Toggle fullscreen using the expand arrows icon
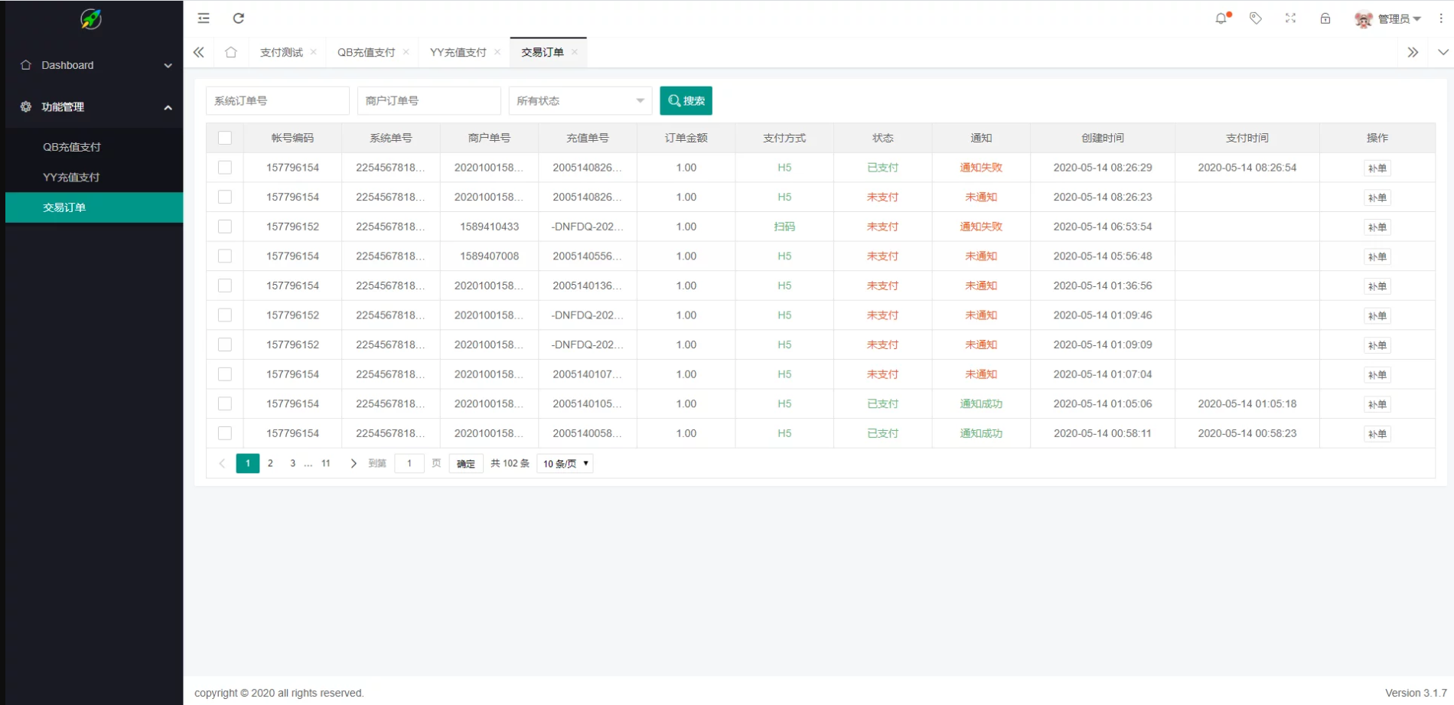The image size is (1454, 705). [1290, 18]
